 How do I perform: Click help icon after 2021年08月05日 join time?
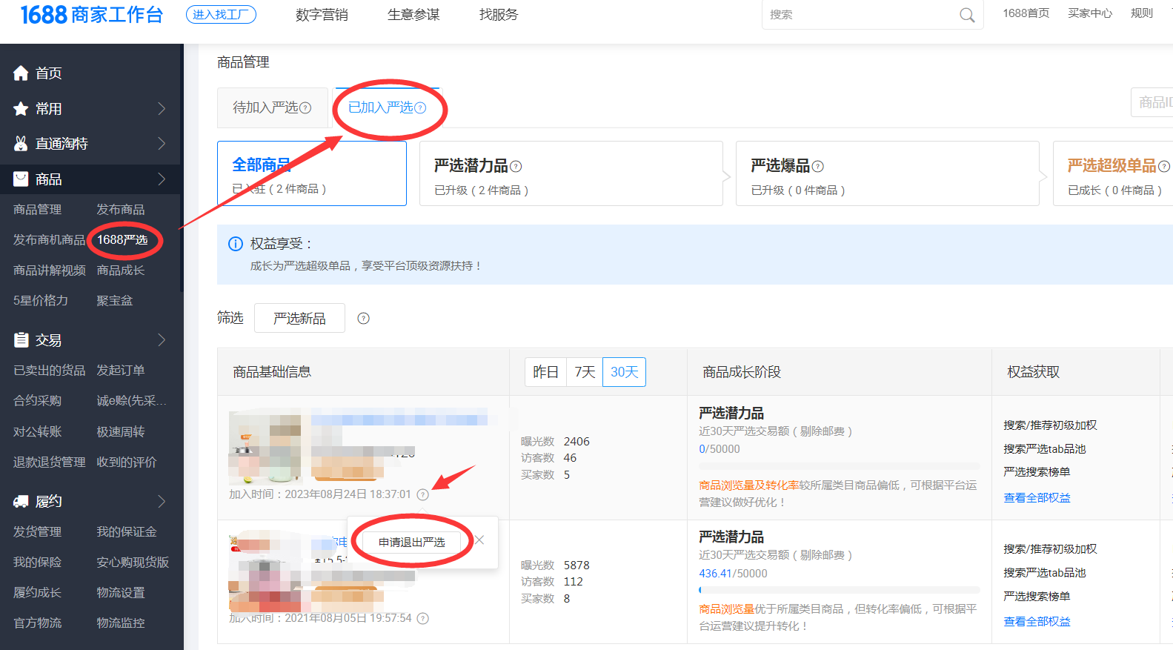[x=422, y=619]
